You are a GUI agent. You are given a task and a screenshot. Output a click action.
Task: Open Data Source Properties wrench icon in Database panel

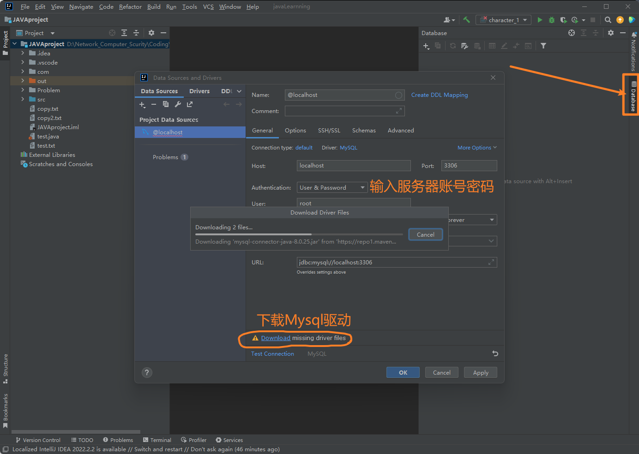(x=464, y=46)
